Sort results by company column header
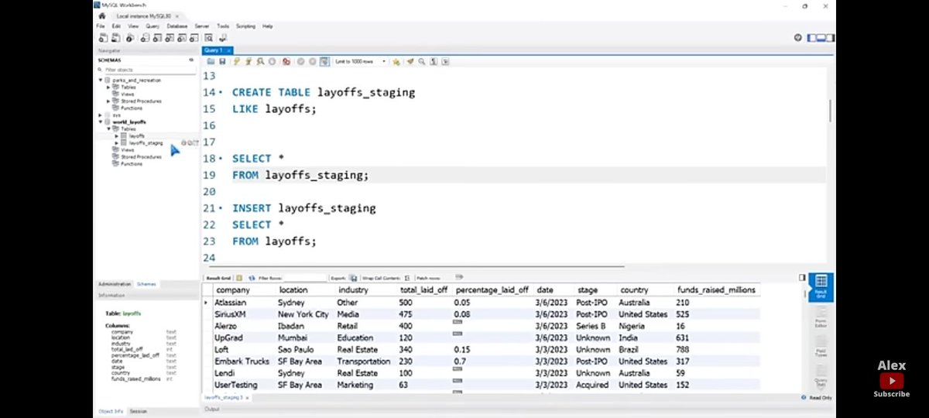This screenshot has height=418, width=929. 232,290
